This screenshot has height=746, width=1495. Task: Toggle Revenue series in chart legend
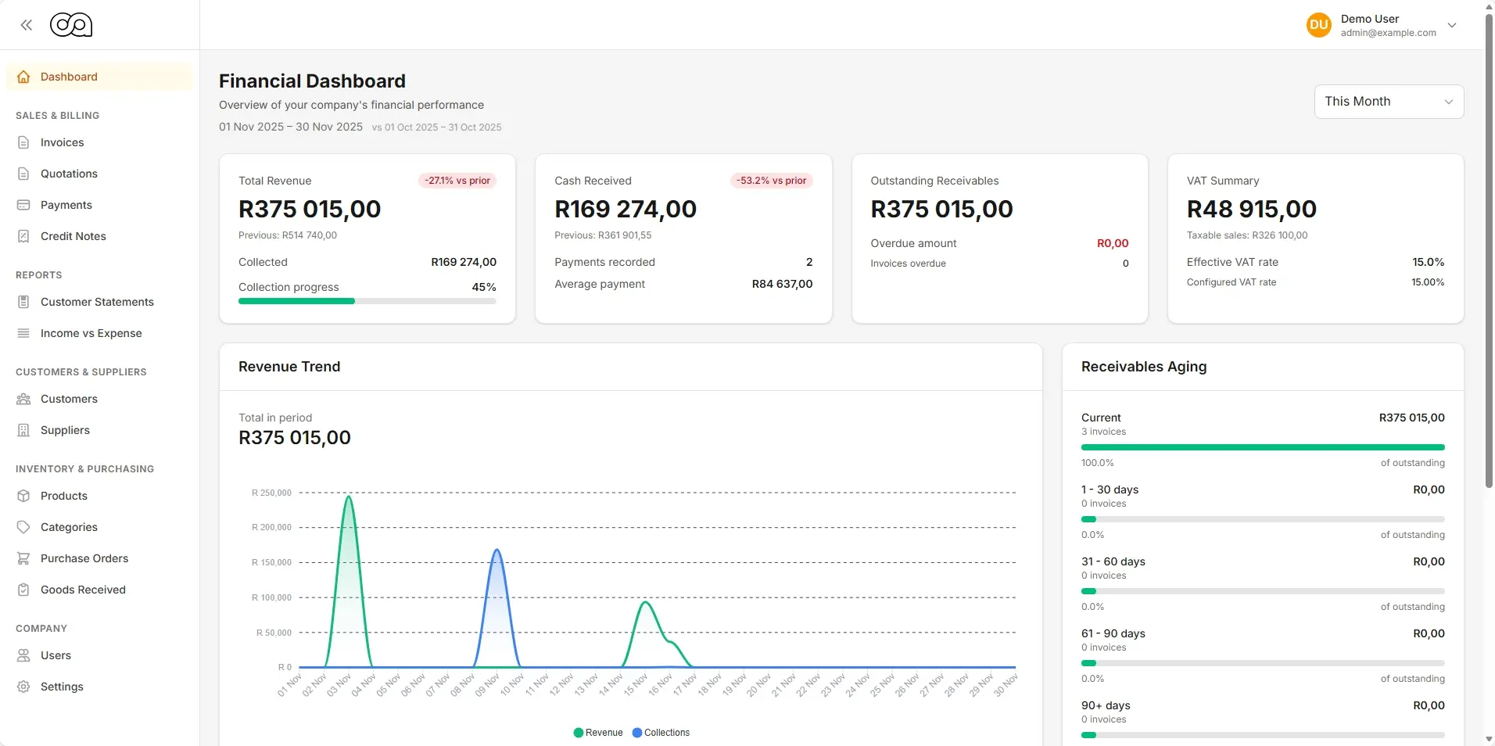click(x=598, y=733)
